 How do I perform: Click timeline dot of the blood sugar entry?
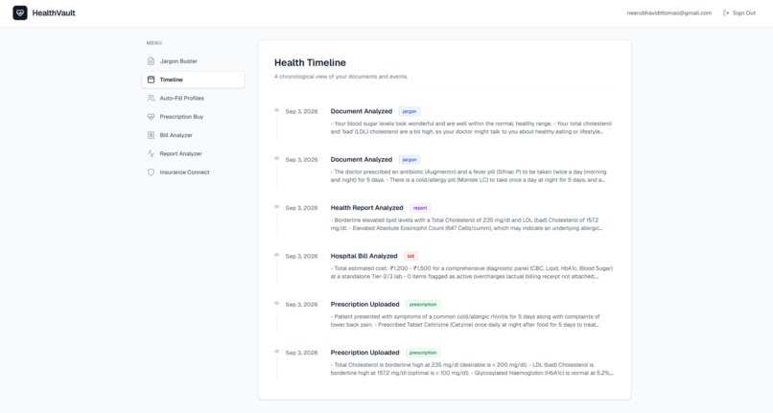tap(276, 110)
